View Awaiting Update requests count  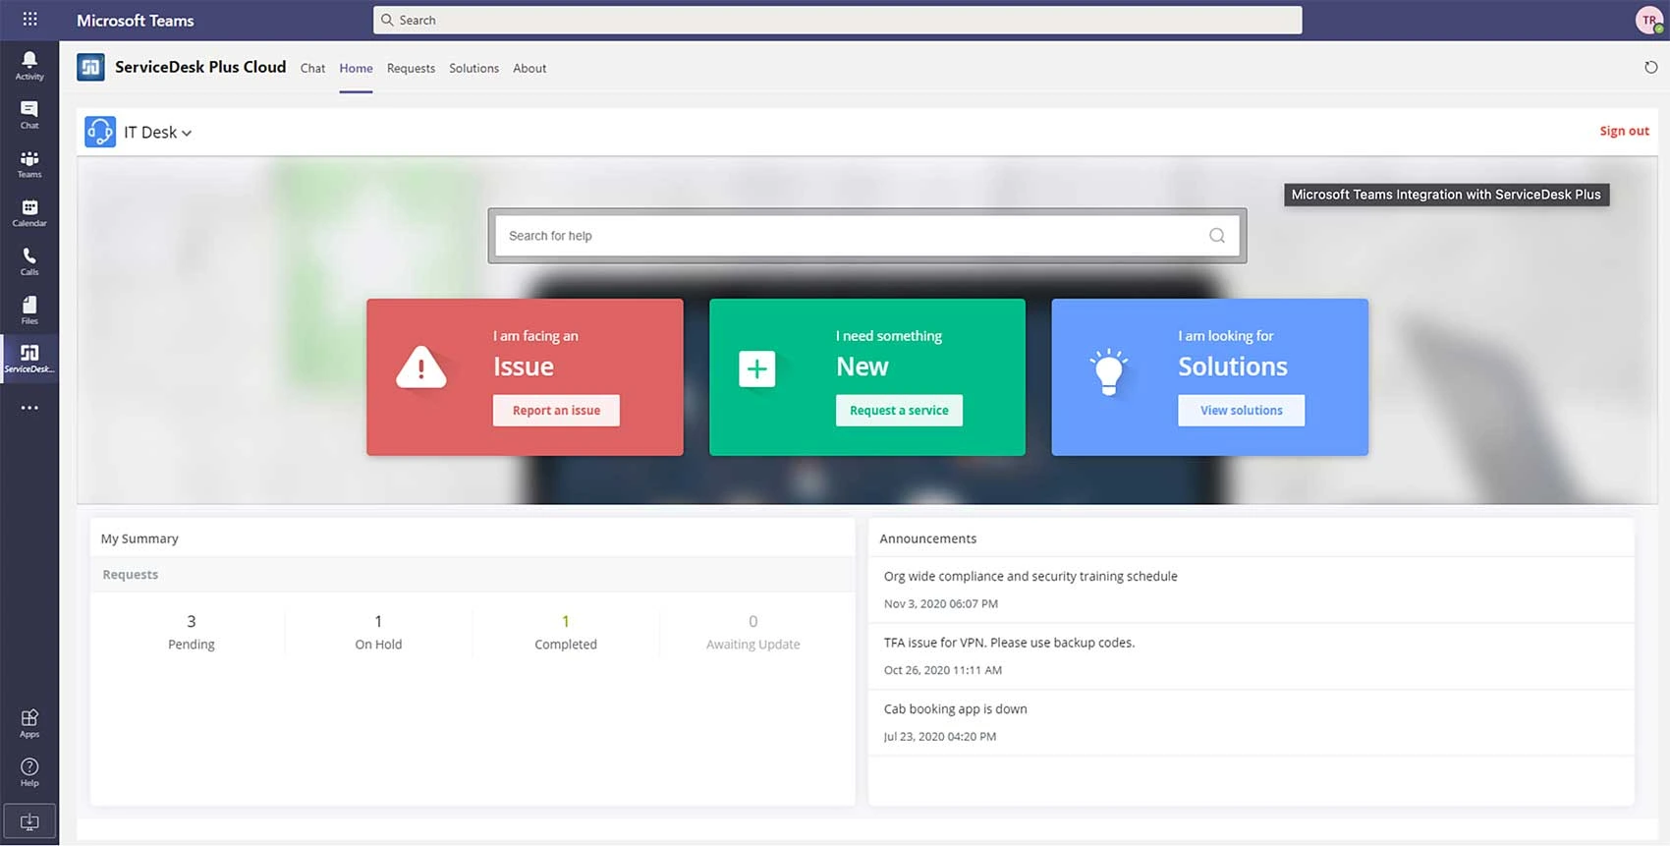coord(752,632)
